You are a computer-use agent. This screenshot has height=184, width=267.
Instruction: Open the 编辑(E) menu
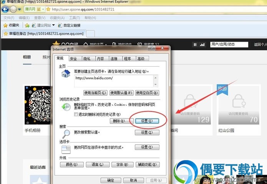click(24, 18)
